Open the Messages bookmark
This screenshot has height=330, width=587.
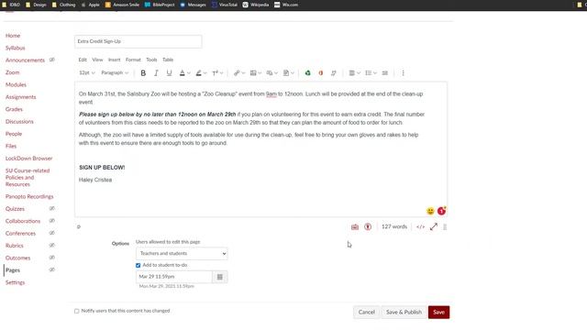point(194,5)
